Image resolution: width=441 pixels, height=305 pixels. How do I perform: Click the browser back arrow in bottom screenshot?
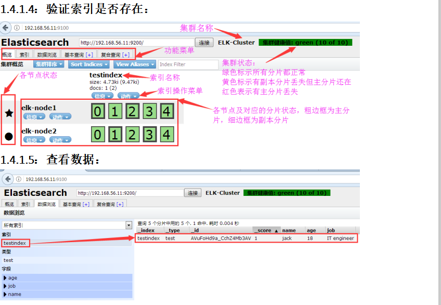pos(8,179)
